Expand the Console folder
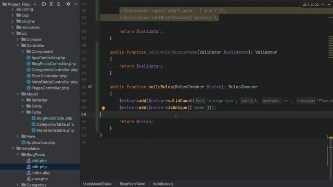333x187 pixels. tap(18, 39)
